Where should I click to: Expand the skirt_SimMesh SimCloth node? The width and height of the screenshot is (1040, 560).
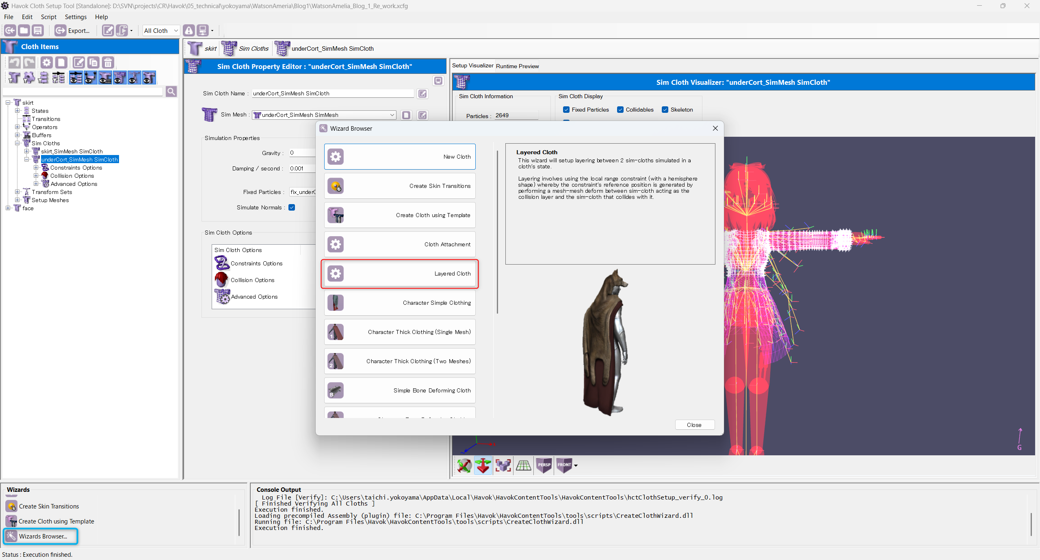coord(27,151)
